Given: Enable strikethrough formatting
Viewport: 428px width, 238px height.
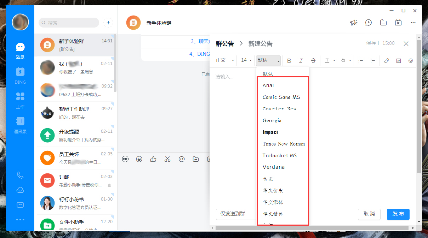Looking at the screenshot, I should point(313,60).
